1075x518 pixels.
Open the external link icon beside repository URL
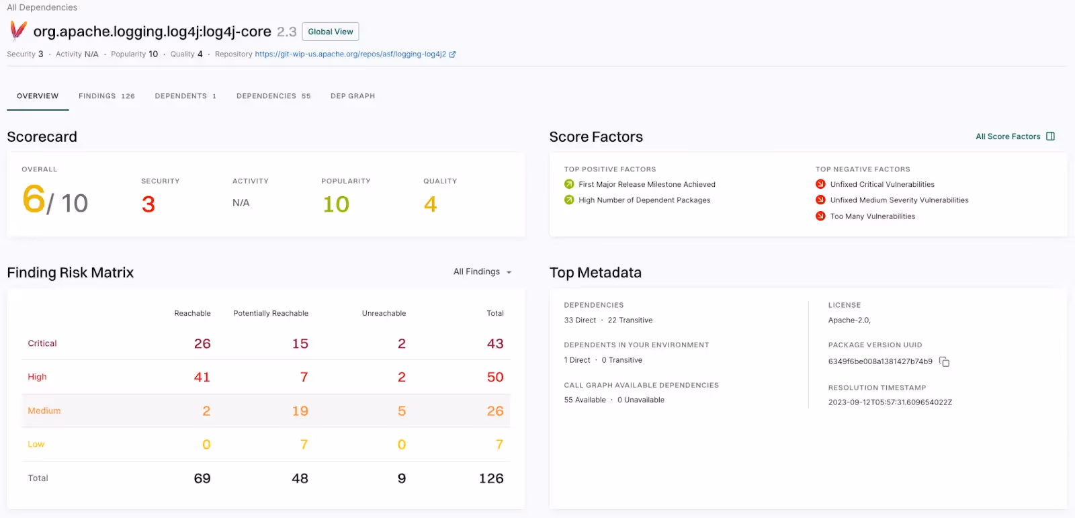coord(452,54)
